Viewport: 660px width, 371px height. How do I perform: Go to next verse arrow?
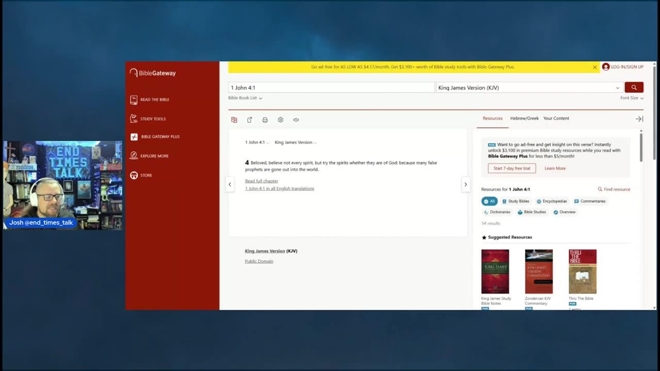pyautogui.click(x=466, y=184)
